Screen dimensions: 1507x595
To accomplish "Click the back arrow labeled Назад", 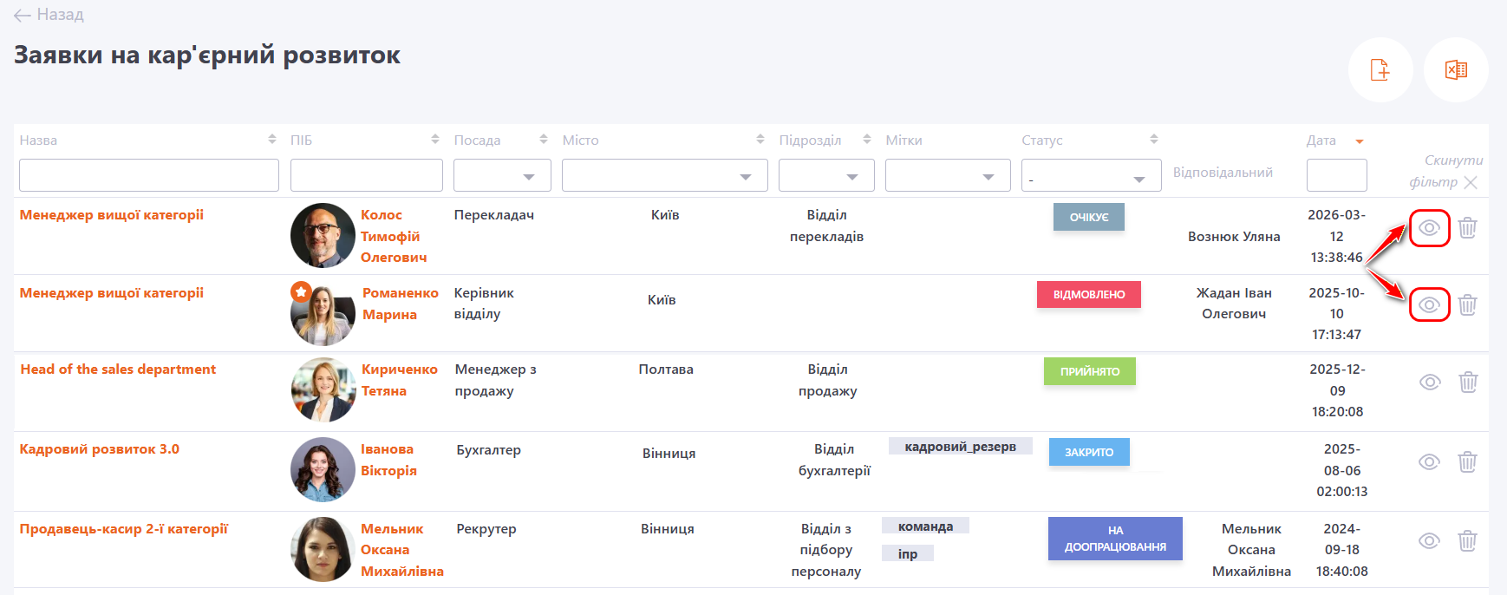I will tap(49, 15).
